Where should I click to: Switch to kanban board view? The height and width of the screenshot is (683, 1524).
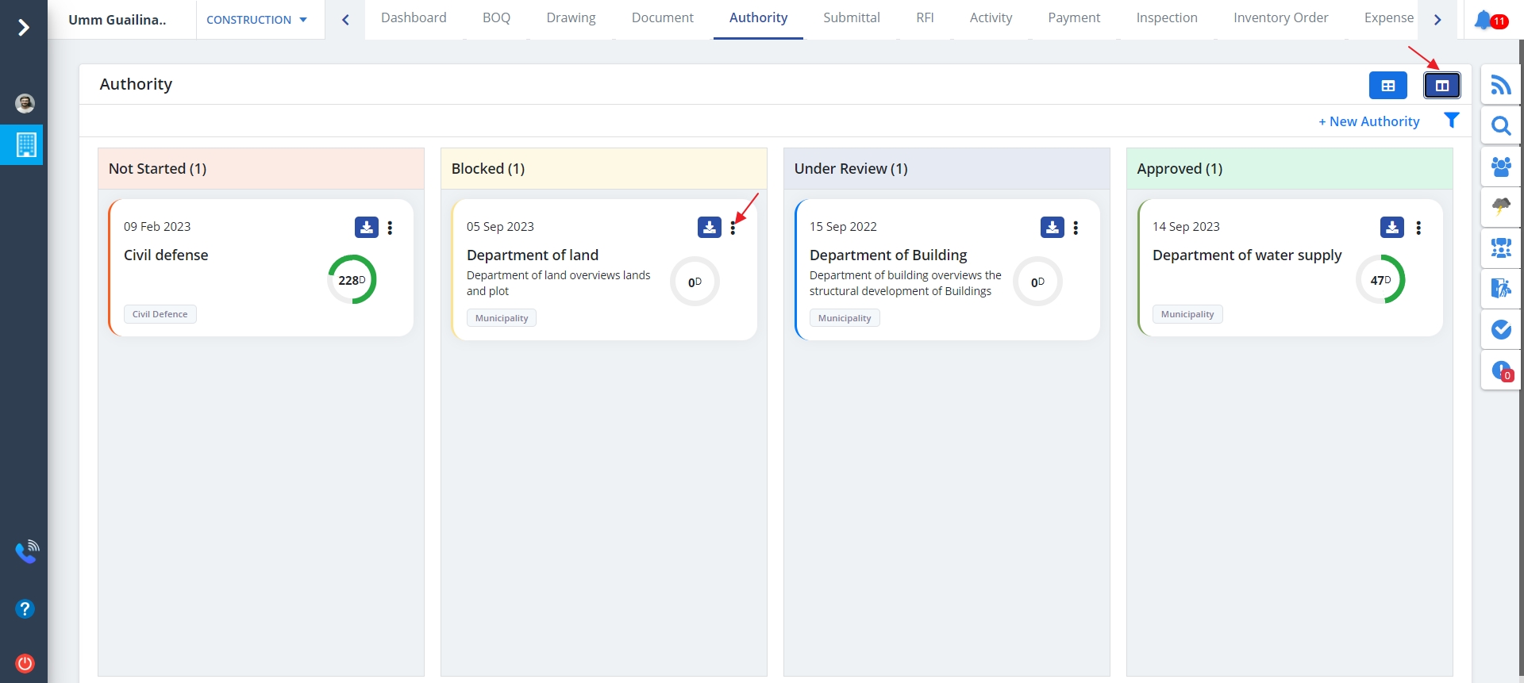click(x=1441, y=86)
